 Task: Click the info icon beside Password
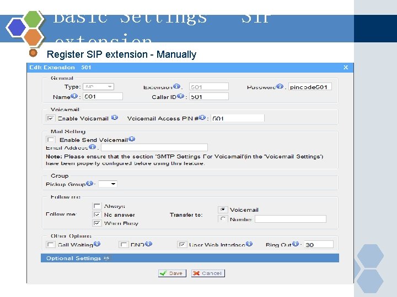tap(280, 86)
